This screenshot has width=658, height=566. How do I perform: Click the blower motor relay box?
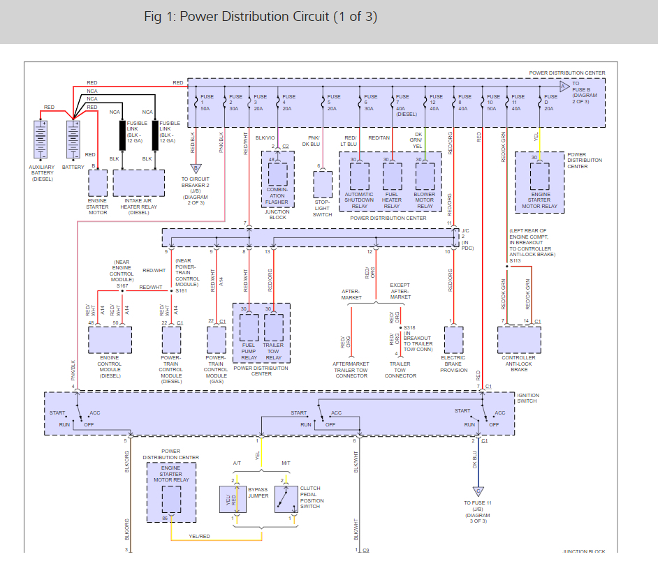pos(425,176)
